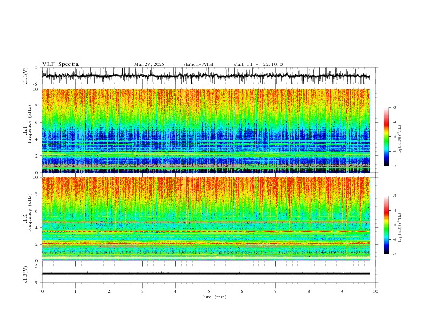This screenshot has width=423, height=327.
Task: Click the 'station=ATH' label
Action: (x=198, y=64)
